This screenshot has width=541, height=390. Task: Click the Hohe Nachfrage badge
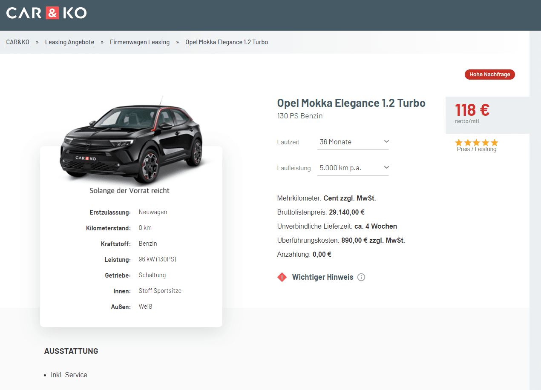pyautogui.click(x=490, y=75)
